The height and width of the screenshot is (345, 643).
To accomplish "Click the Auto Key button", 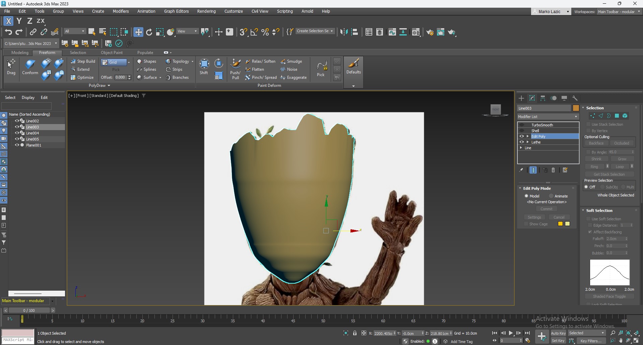I will coord(558,333).
